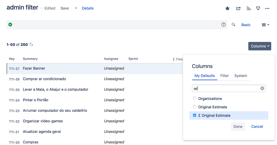The image size is (277, 145).
Task: Click the JQL syntax help question icon
Action: [223, 24]
